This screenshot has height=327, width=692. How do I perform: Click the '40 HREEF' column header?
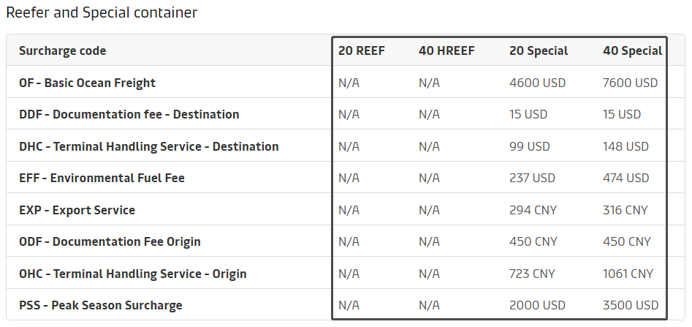(x=446, y=51)
